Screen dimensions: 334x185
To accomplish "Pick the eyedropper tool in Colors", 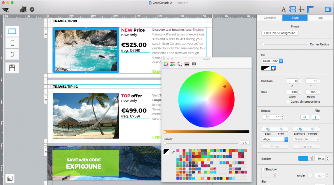I will click(173, 152).
